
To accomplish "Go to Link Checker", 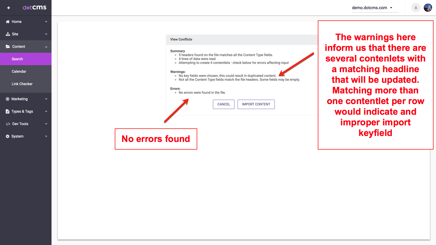I will pyautogui.click(x=22, y=84).
